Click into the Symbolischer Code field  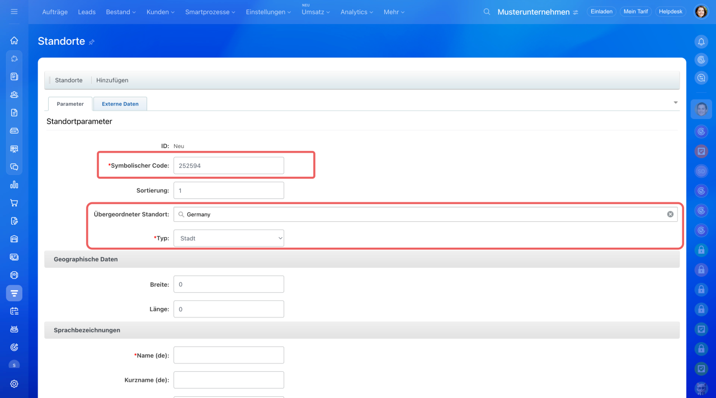click(x=228, y=165)
